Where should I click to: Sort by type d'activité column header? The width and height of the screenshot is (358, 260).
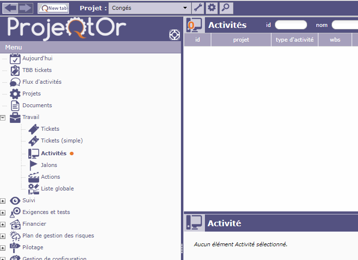[x=294, y=40]
